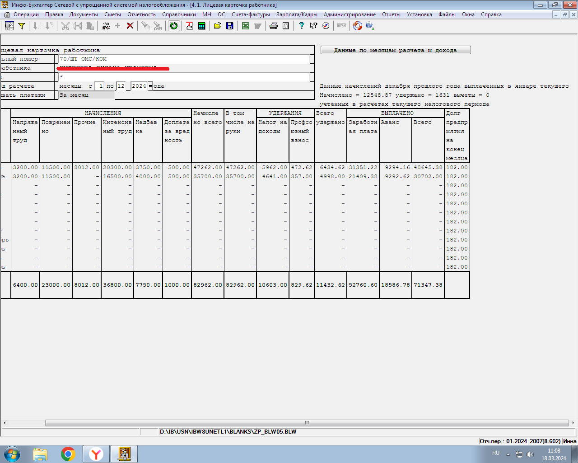Open the green calculator icon
The height and width of the screenshot is (463, 578).
(x=202, y=26)
